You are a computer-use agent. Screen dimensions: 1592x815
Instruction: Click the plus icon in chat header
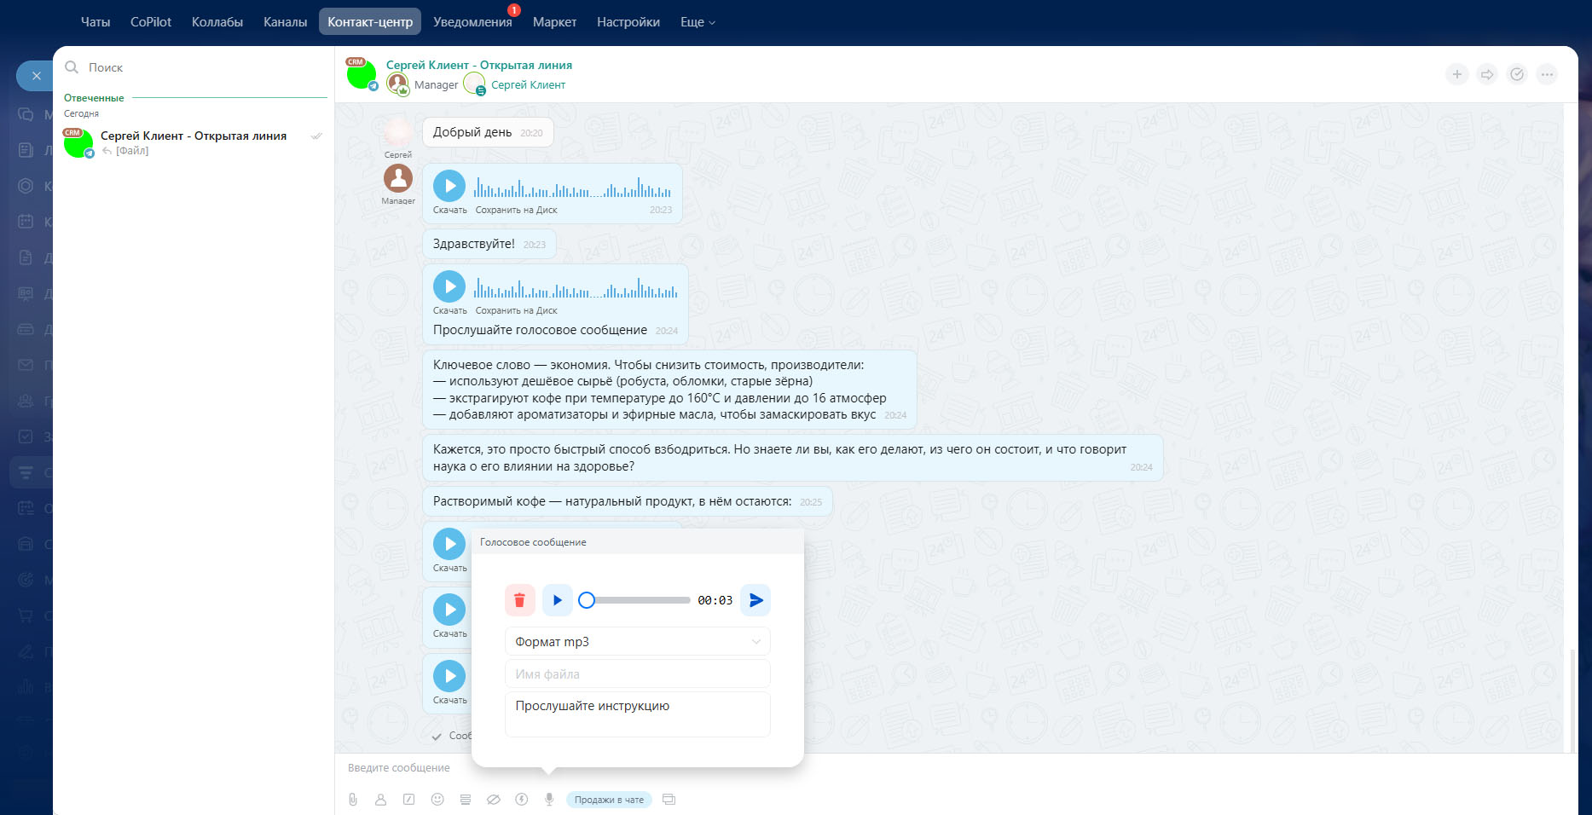[x=1457, y=75]
